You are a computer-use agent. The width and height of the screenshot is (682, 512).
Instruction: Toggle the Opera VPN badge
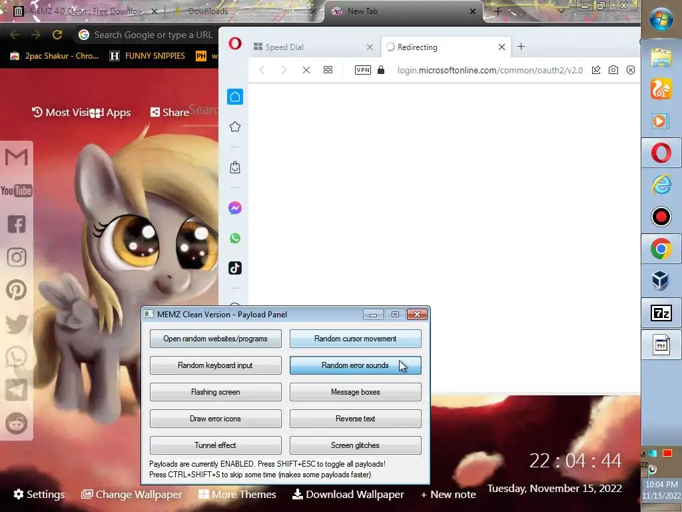coord(363,70)
